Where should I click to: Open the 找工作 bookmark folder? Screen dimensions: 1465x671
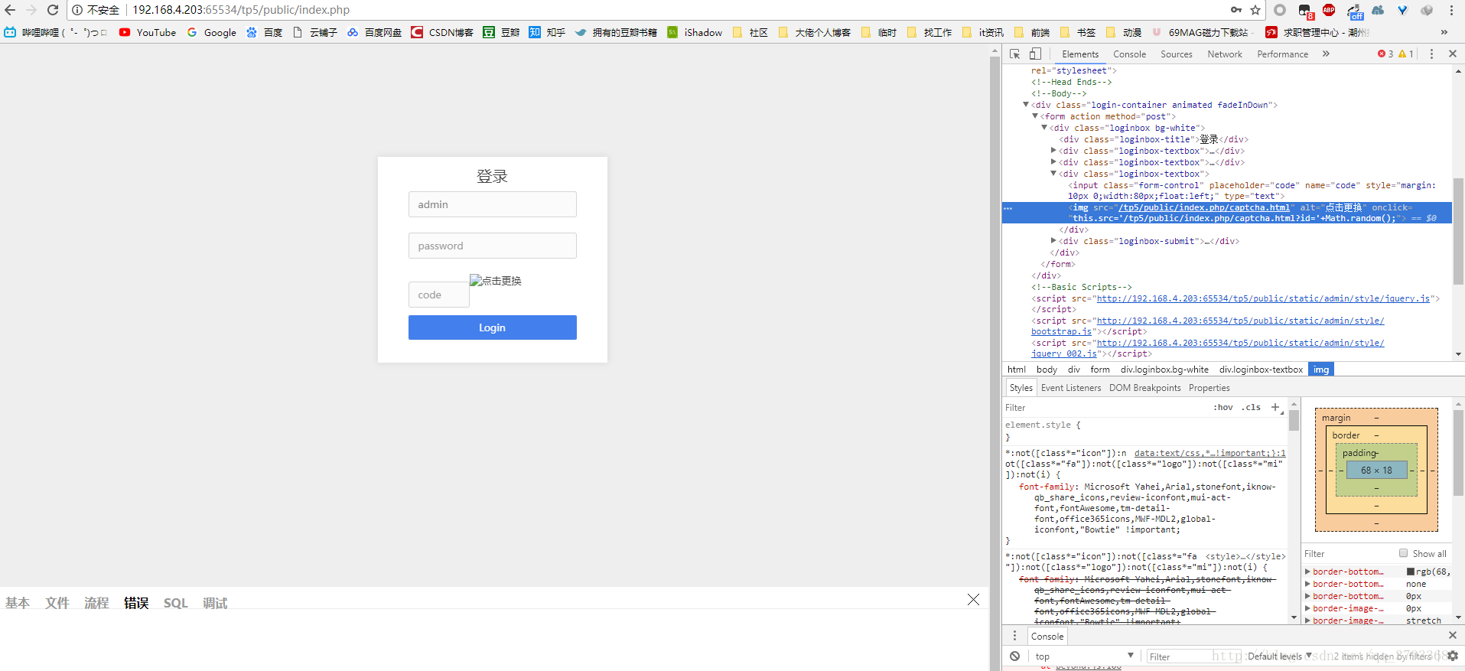[x=929, y=32]
